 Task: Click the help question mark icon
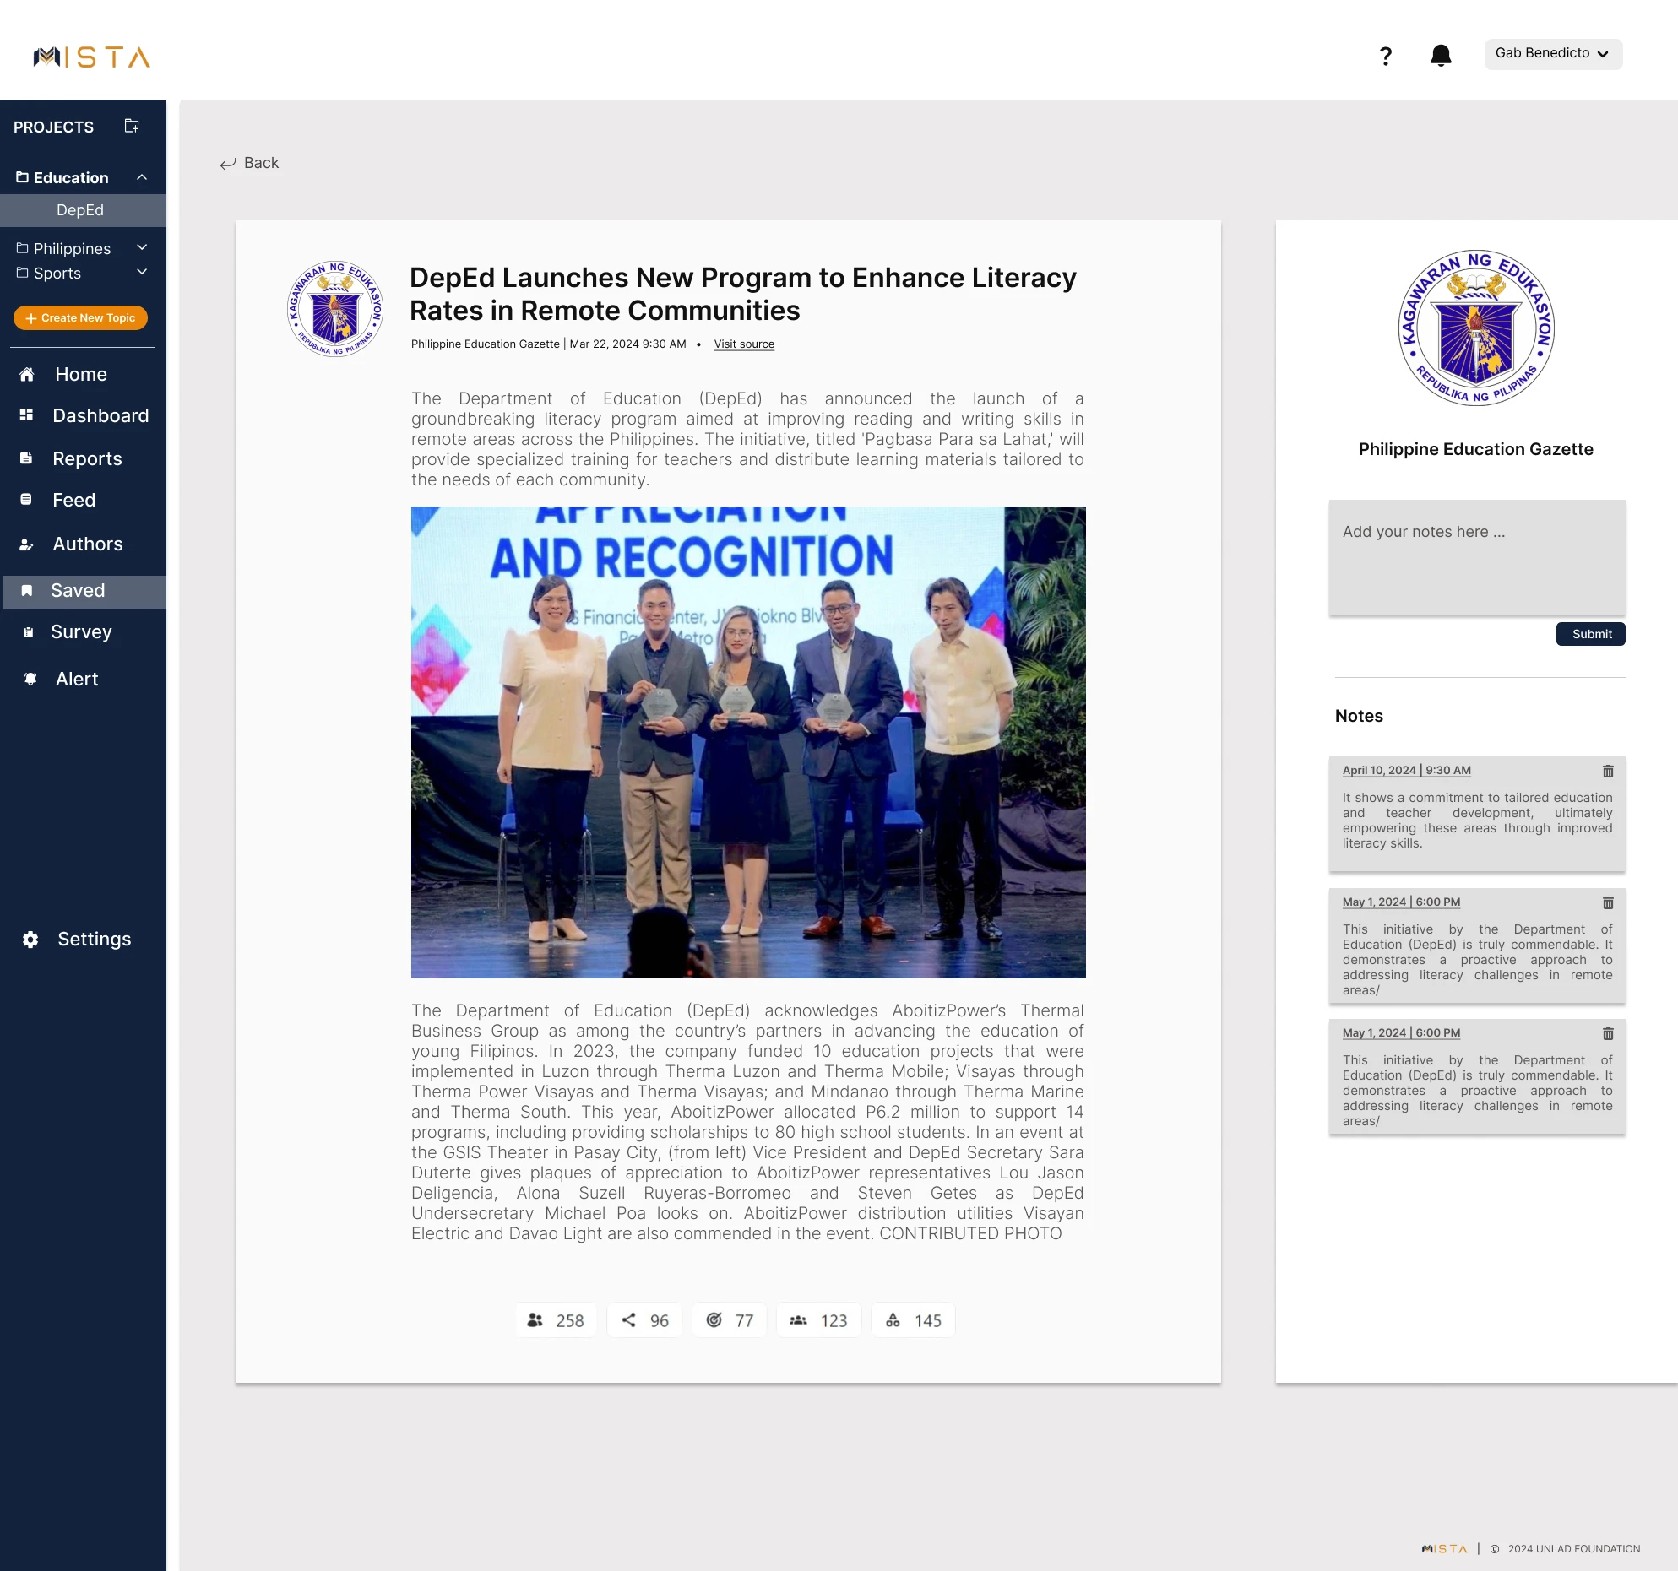click(1385, 56)
